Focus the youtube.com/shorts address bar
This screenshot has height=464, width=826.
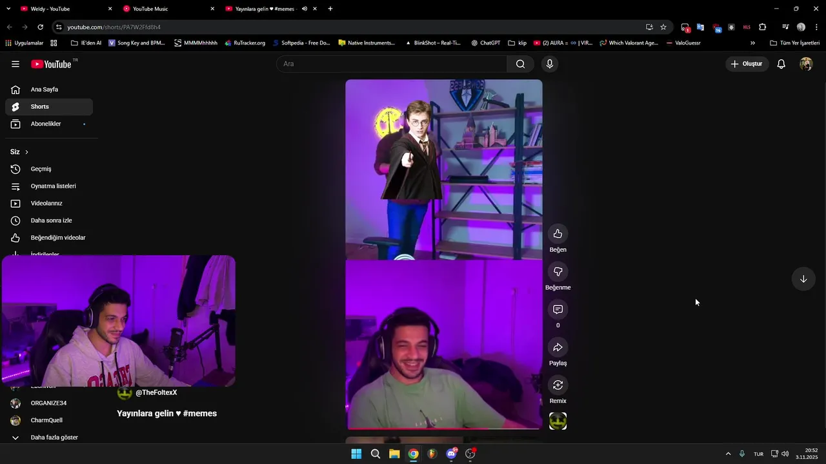click(x=348, y=27)
